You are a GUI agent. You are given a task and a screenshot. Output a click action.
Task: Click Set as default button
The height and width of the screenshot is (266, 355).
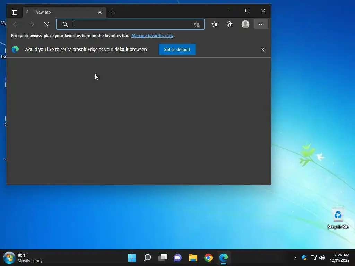pyautogui.click(x=177, y=50)
